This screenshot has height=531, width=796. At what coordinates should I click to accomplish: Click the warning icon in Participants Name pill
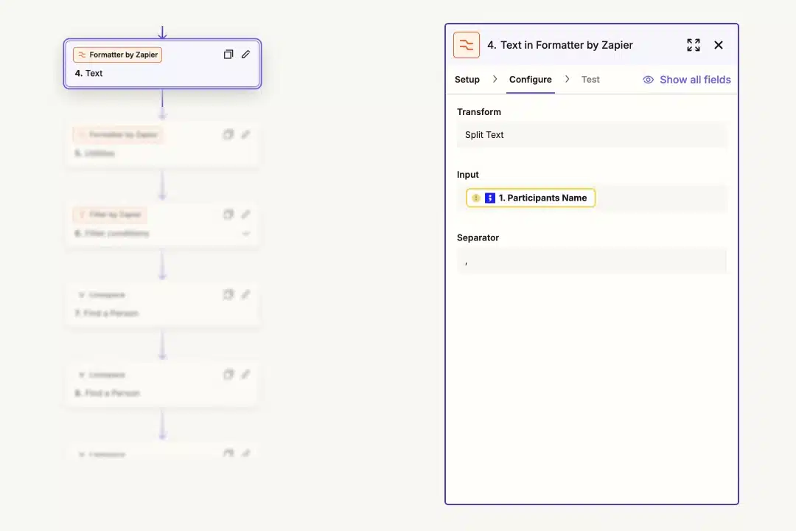[x=475, y=198]
